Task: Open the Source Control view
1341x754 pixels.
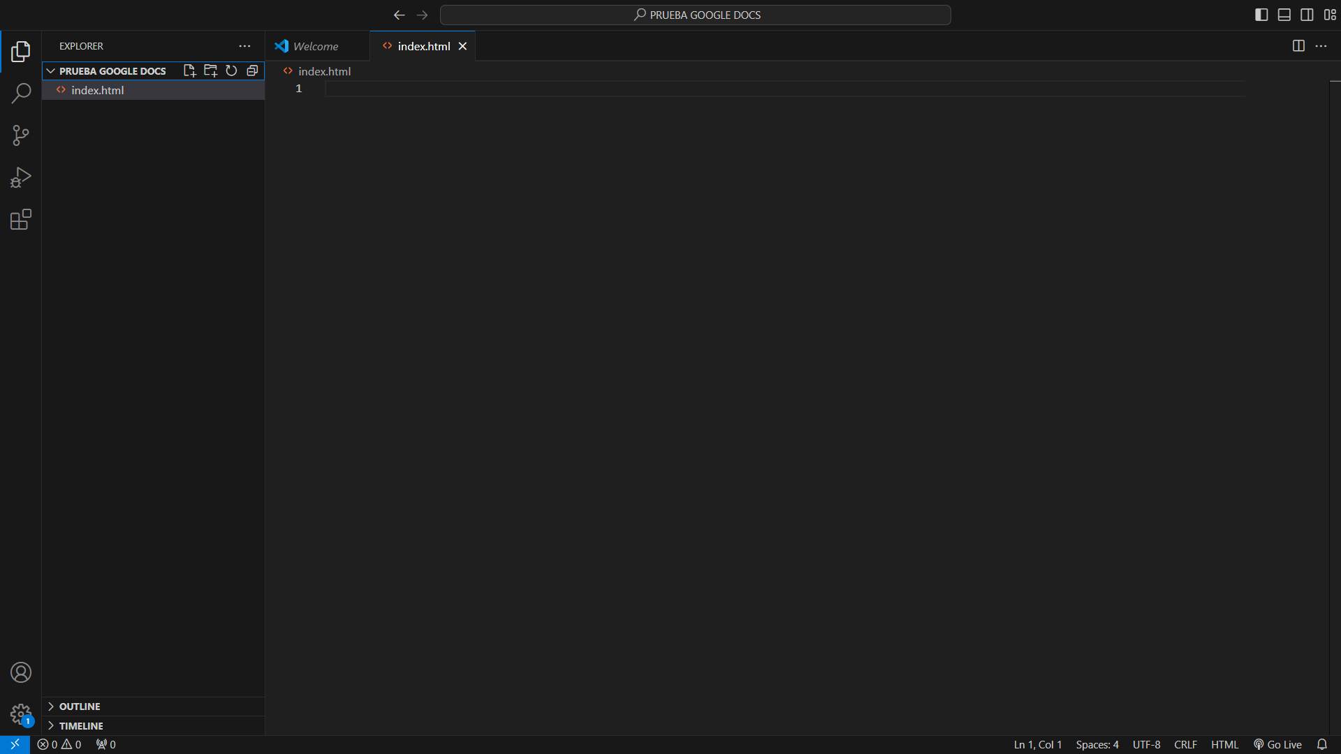Action: point(21,135)
